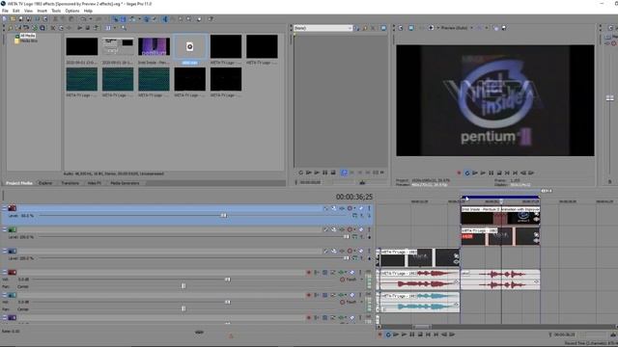Open the Views dropdown arrow in Project Media

[x=115, y=28]
